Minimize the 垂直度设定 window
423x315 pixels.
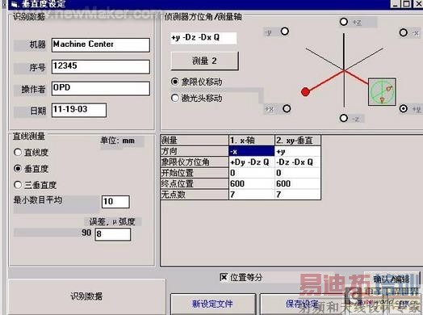tap(396, 4)
